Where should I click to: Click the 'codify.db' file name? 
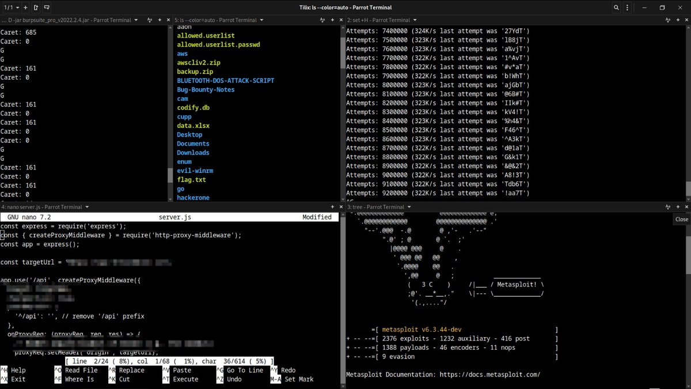[193, 108]
